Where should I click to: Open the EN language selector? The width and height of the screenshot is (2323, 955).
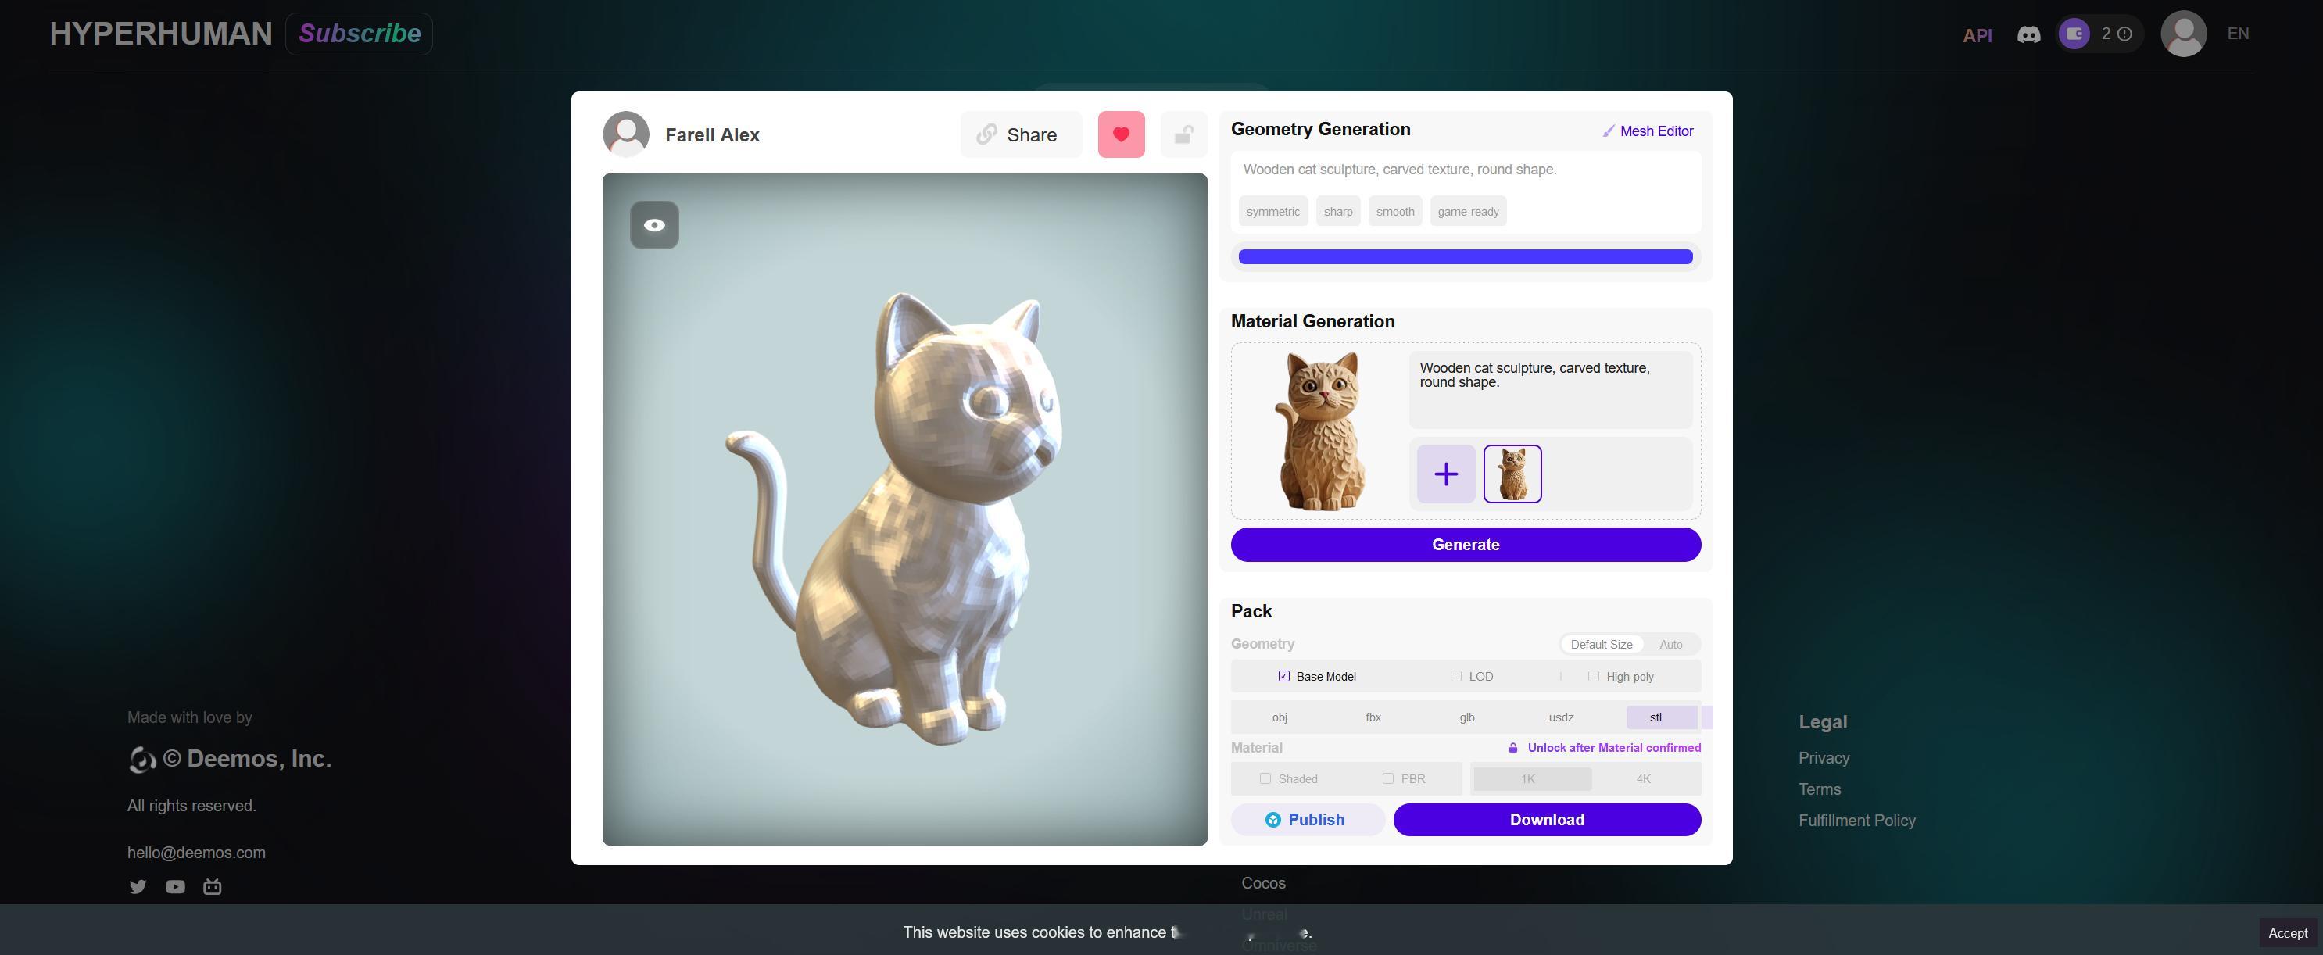pos(2237,34)
